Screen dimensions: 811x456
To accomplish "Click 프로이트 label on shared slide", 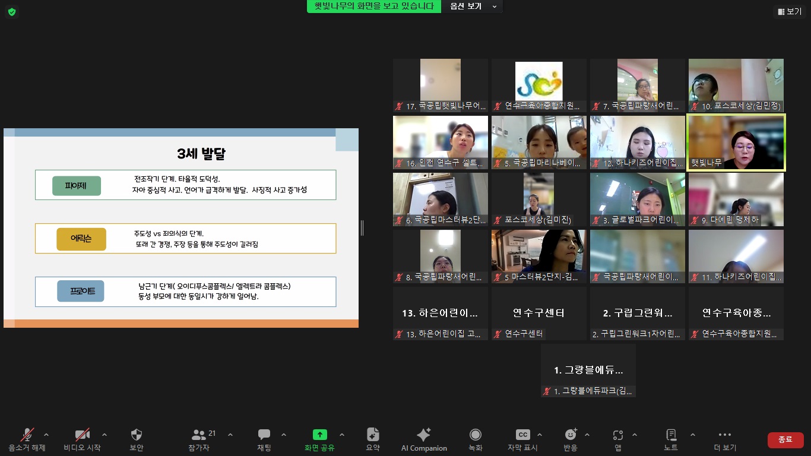I will 81,292.
